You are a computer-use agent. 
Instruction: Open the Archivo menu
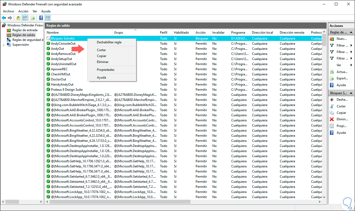(x=8, y=11)
